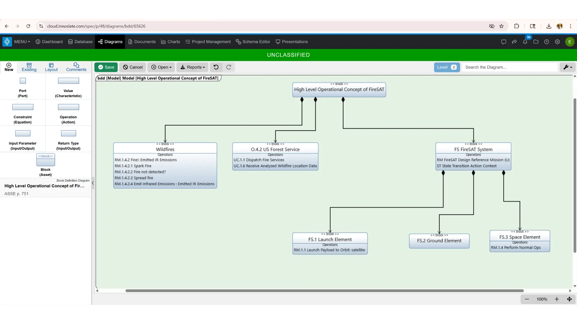Select the Operation (Action) construct
Image resolution: width=577 pixels, height=324 pixels.
click(x=68, y=113)
